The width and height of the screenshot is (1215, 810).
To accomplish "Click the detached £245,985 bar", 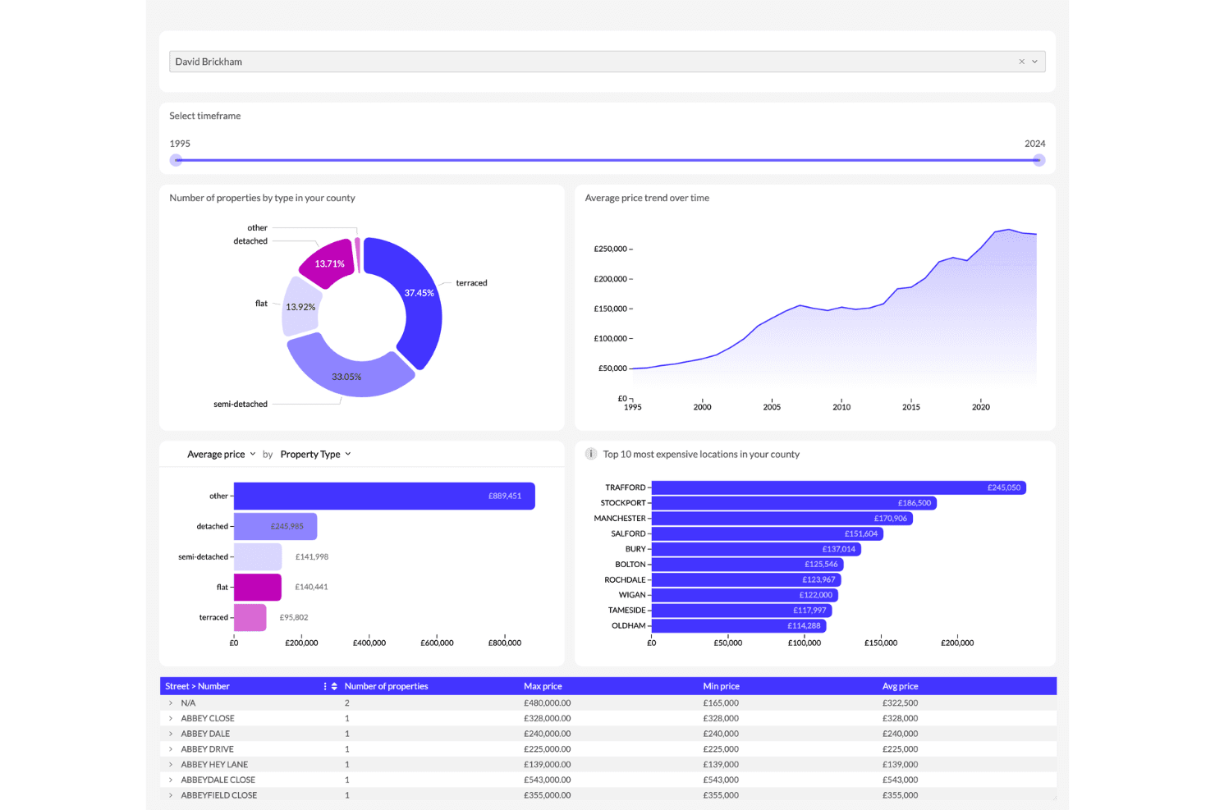I will tap(275, 526).
